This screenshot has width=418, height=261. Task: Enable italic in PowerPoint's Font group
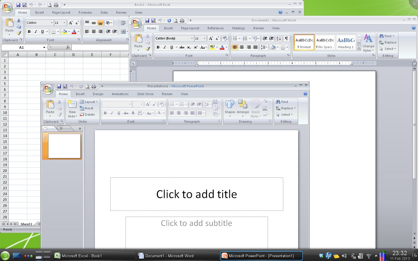point(112,113)
